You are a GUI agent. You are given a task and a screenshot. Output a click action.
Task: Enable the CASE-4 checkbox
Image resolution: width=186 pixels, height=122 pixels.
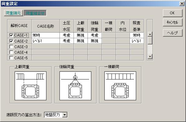(x=11, y=52)
